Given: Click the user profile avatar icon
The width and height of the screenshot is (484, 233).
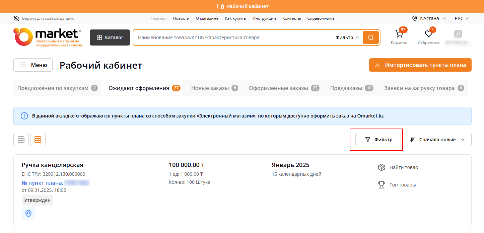Looking at the screenshot, I should 458,34.
